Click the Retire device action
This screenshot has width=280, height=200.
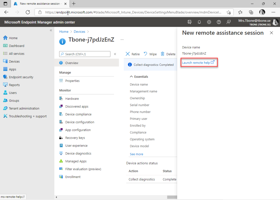(x=133, y=54)
